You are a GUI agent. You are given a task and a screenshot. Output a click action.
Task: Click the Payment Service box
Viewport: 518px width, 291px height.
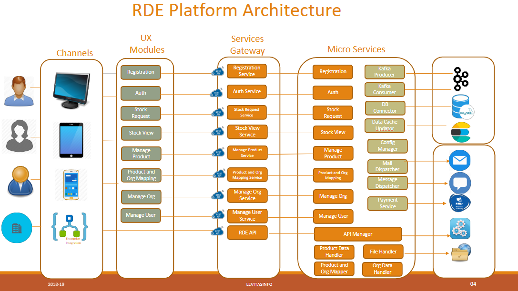(387, 204)
